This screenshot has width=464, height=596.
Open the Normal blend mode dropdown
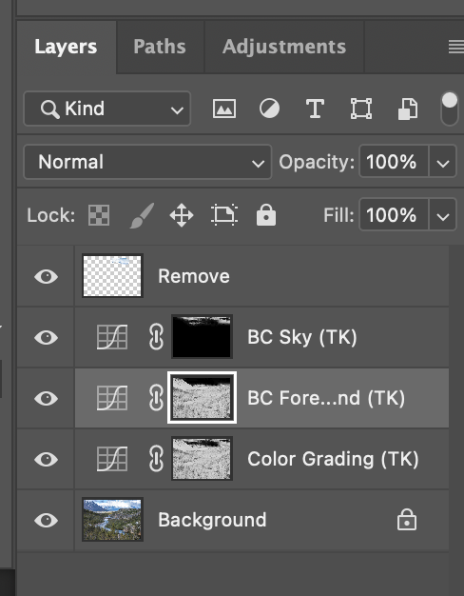[147, 162]
